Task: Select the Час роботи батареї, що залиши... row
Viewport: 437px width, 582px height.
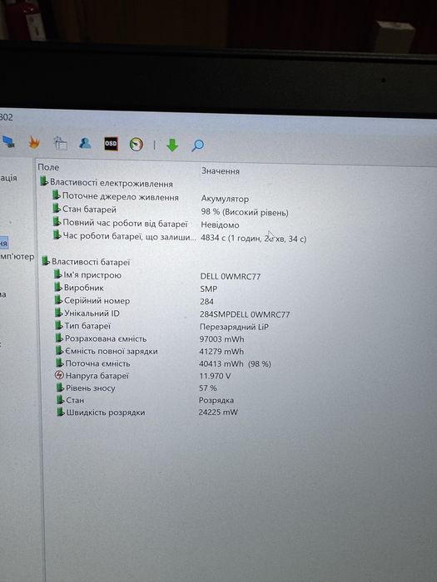Action: [125, 236]
